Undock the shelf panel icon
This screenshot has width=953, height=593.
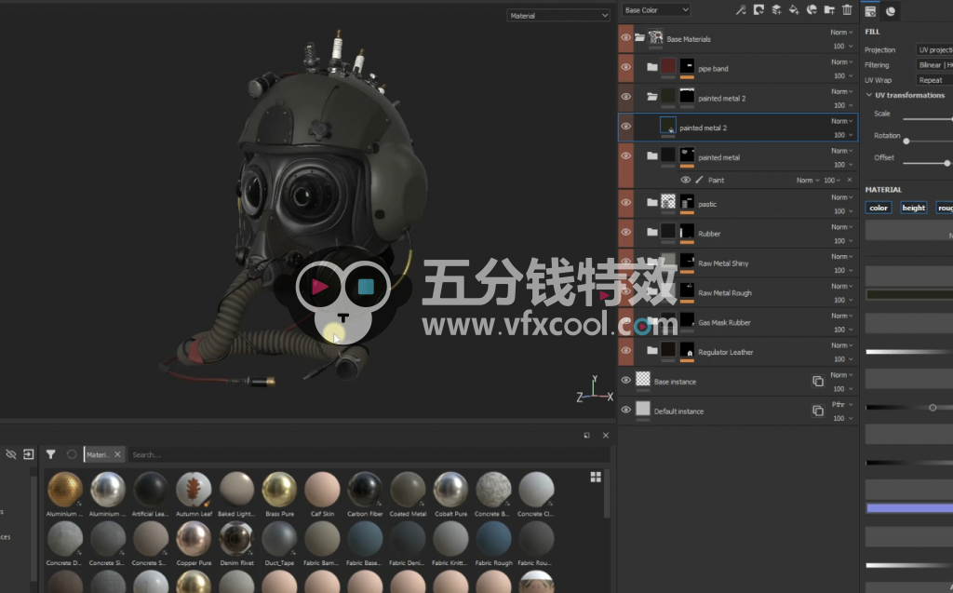coord(586,436)
